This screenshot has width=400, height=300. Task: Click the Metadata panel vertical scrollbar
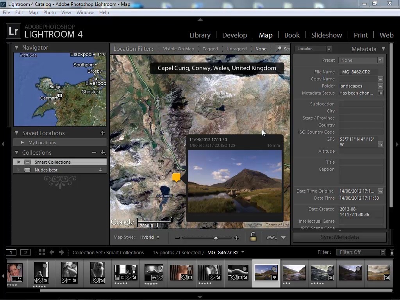[391, 125]
